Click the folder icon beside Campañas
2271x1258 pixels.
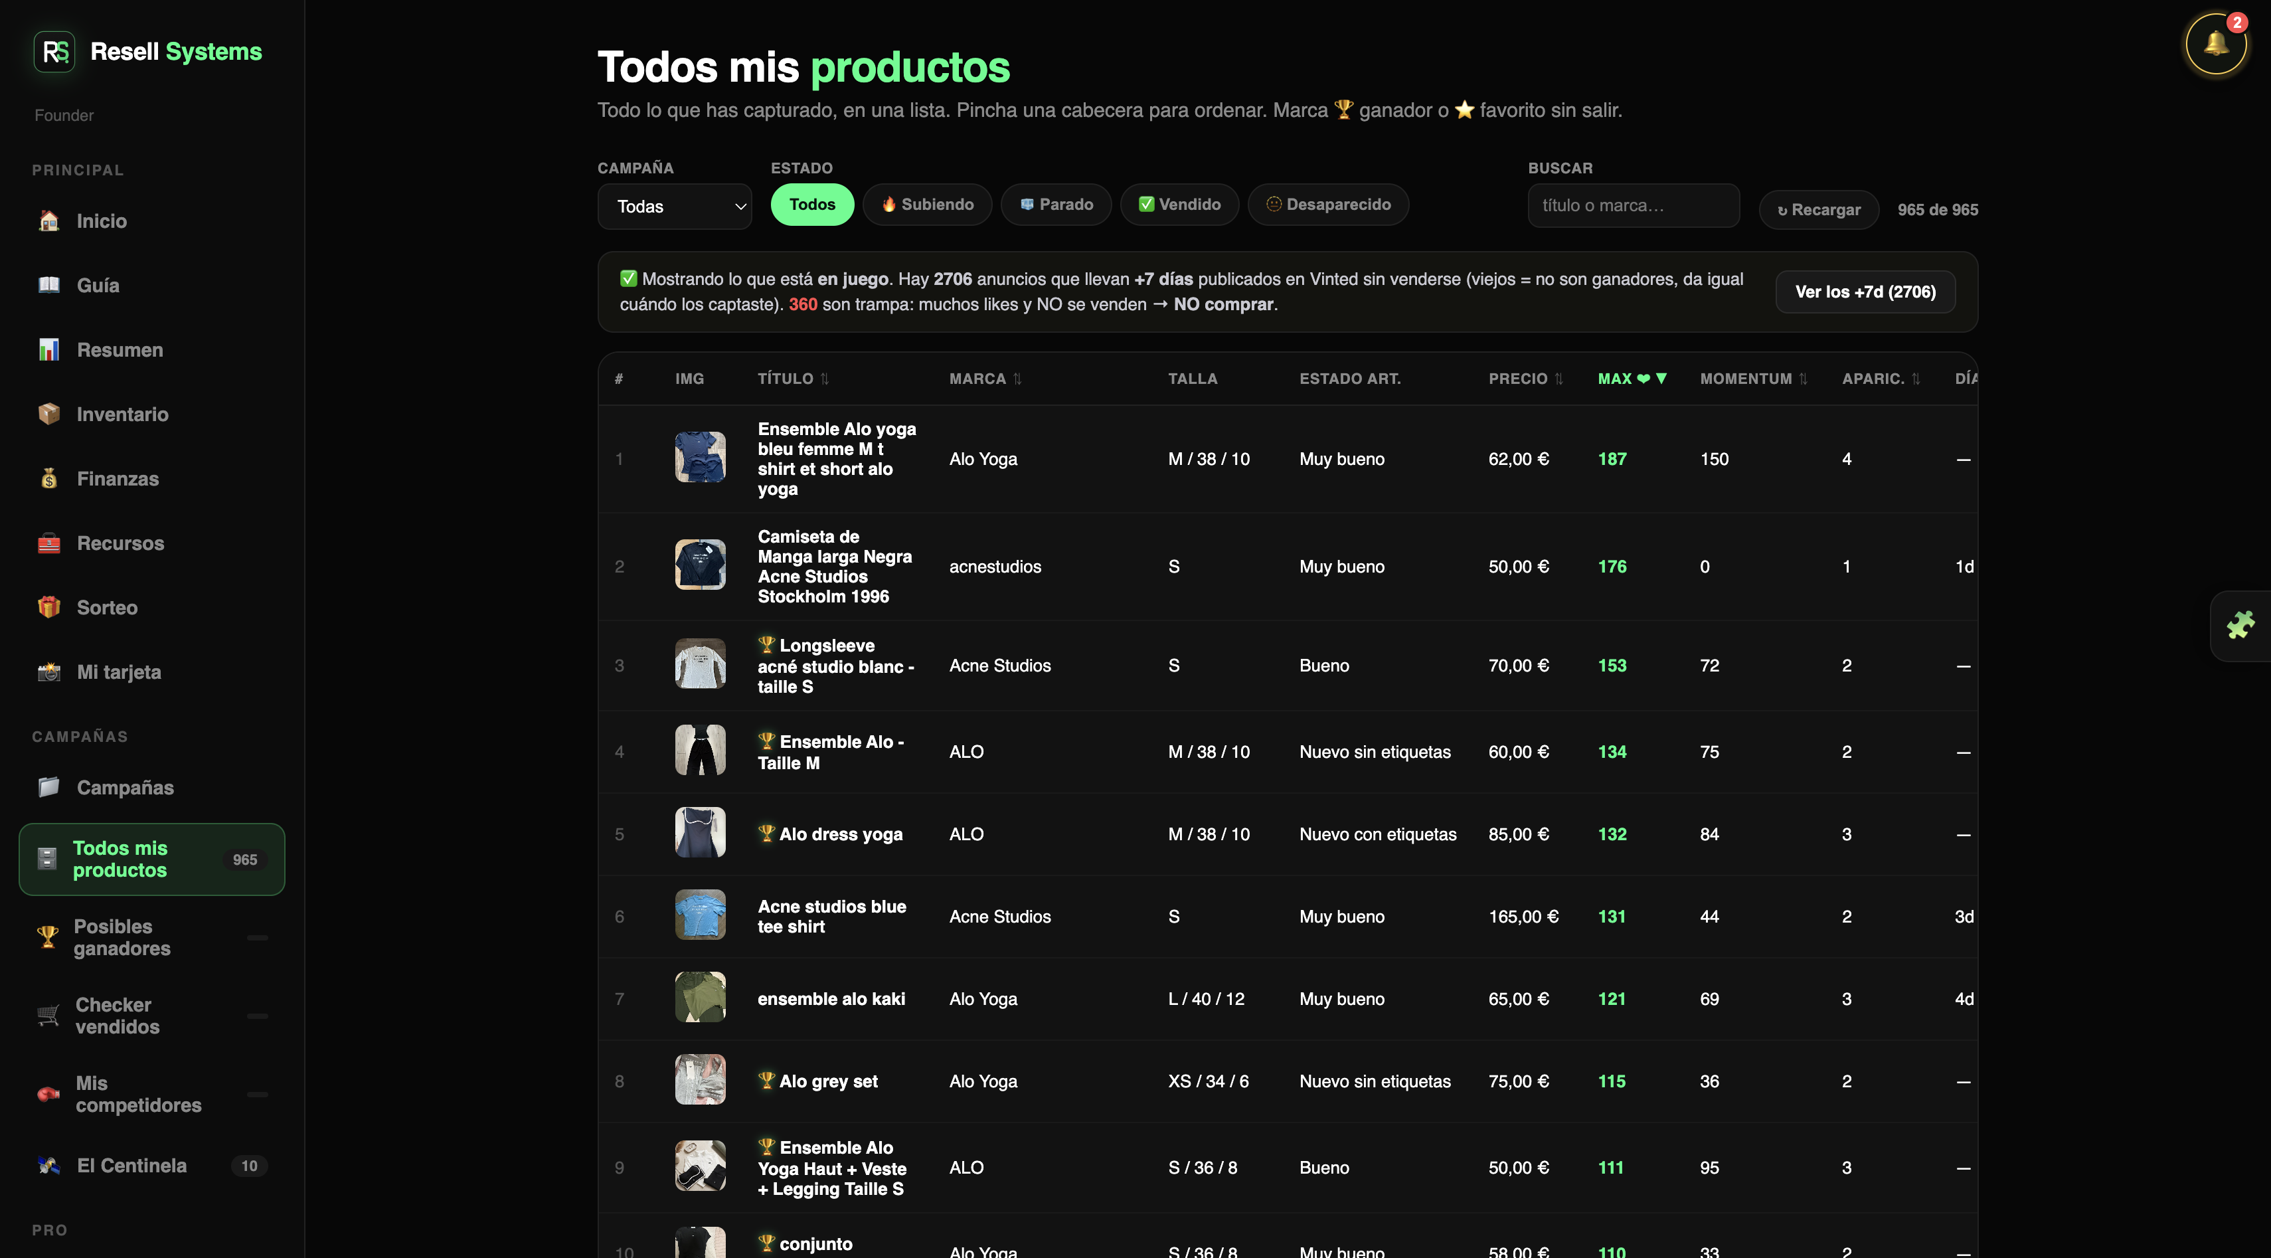pos(48,786)
